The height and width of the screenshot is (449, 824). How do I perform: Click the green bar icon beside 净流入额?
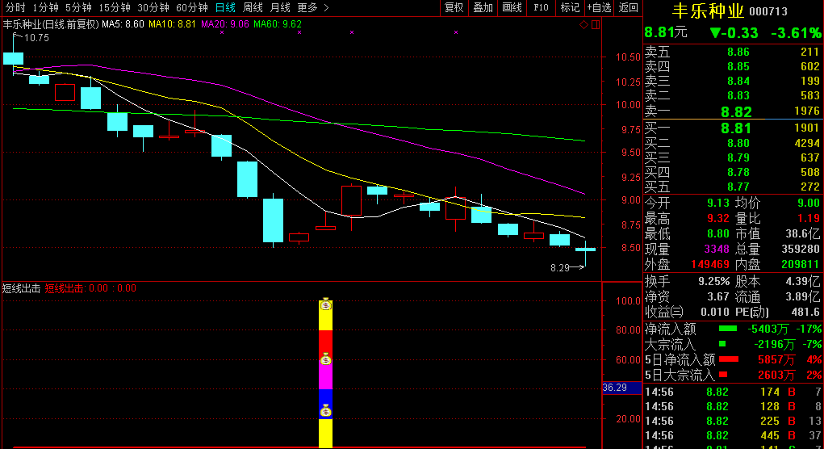click(x=727, y=329)
